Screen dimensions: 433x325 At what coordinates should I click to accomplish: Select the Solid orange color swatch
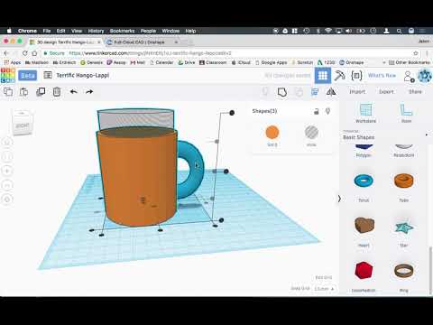pyautogui.click(x=272, y=133)
